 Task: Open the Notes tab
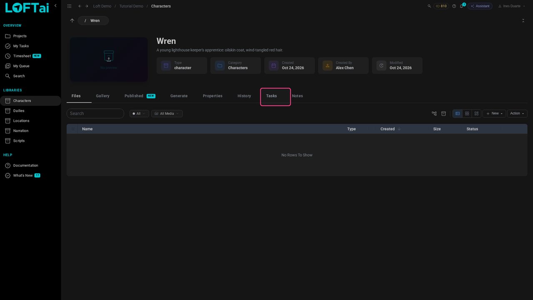(297, 96)
